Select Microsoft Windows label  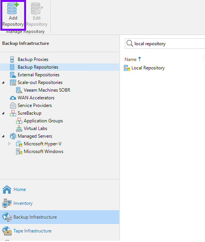coord(44,151)
